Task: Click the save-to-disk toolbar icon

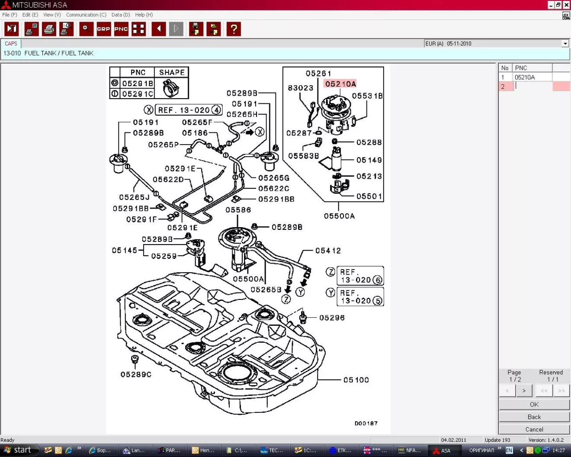Action: pos(196,29)
